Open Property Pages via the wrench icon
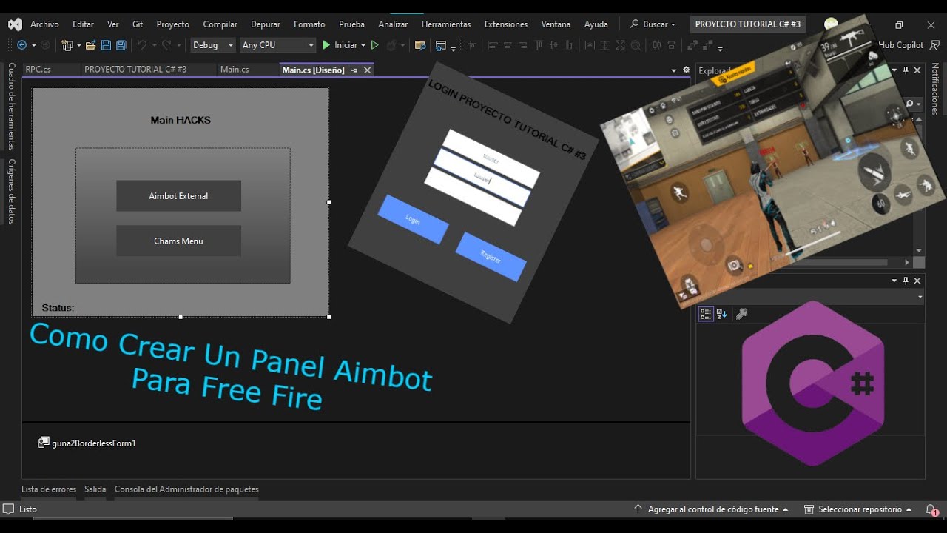Image resolution: width=947 pixels, height=533 pixels. (x=742, y=314)
